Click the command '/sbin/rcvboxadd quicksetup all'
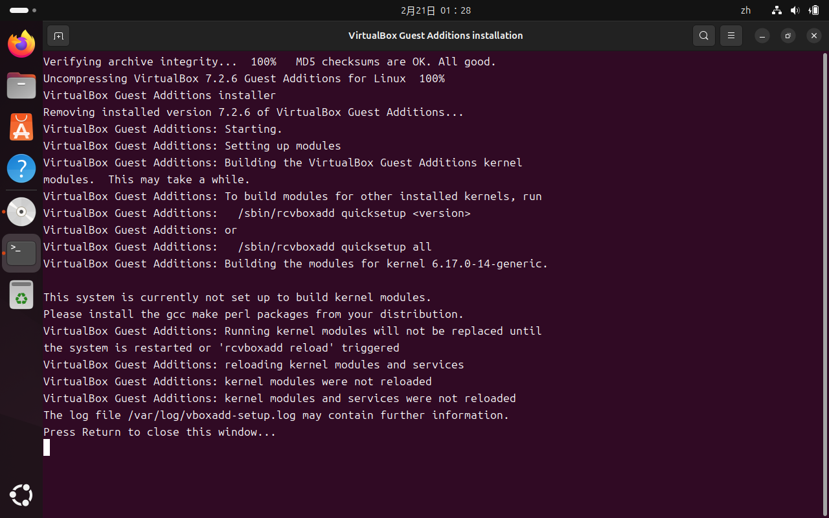 pos(335,247)
